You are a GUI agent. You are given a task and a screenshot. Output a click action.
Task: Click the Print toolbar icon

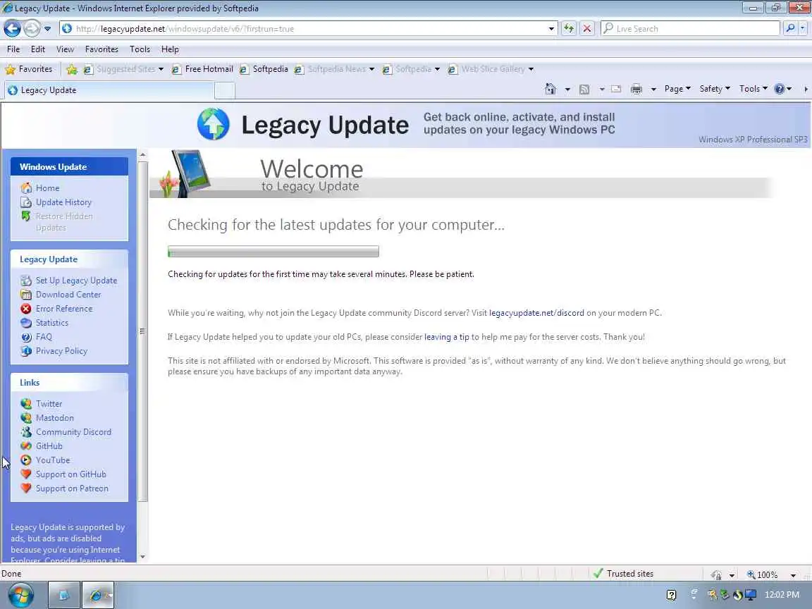pyautogui.click(x=636, y=89)
